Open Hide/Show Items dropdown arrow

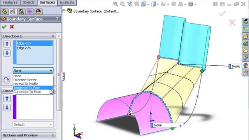coord(168,4)
